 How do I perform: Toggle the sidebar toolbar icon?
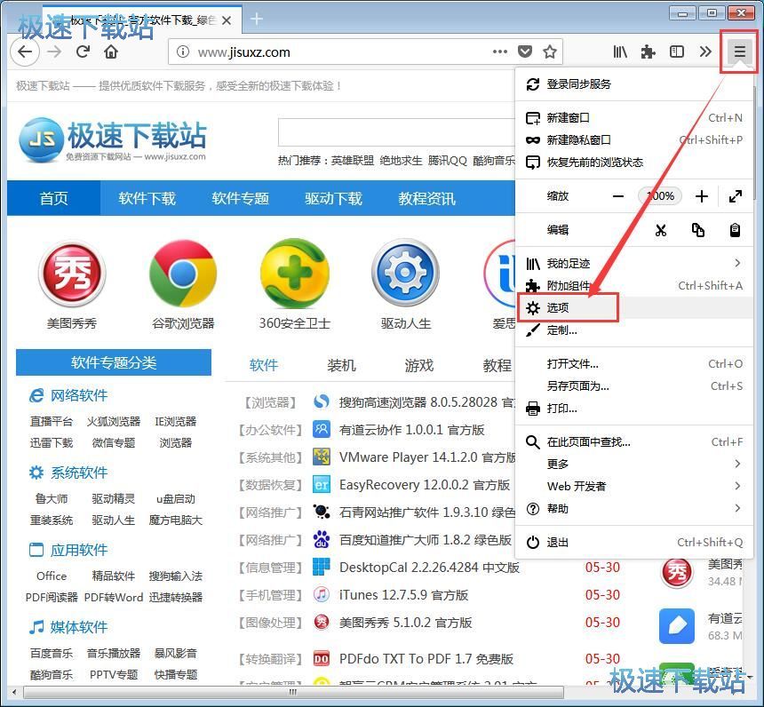(x=677, y=52)
